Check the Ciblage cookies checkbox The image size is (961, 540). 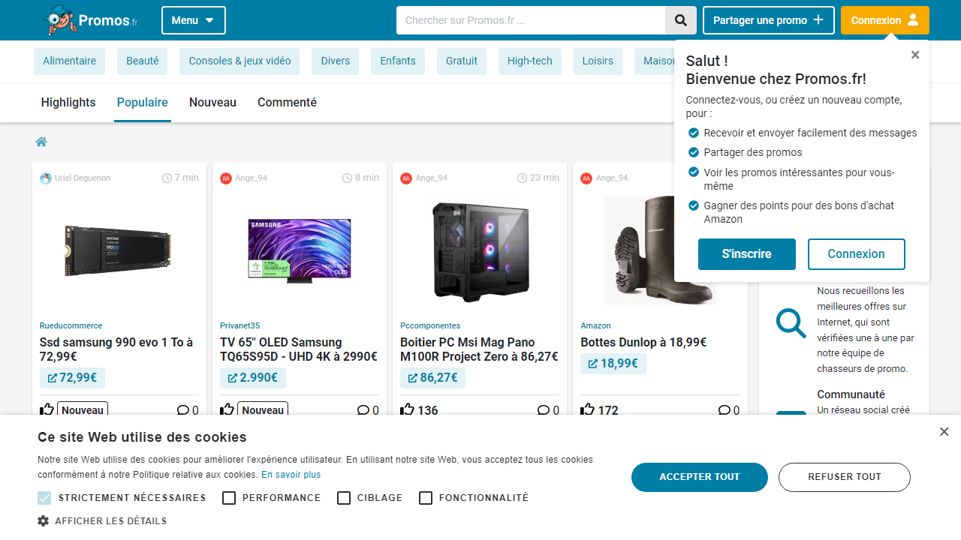tap(344, 498)
